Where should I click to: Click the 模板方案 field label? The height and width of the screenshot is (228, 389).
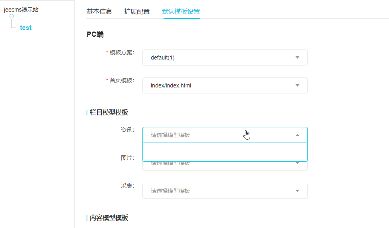(122, 52)
